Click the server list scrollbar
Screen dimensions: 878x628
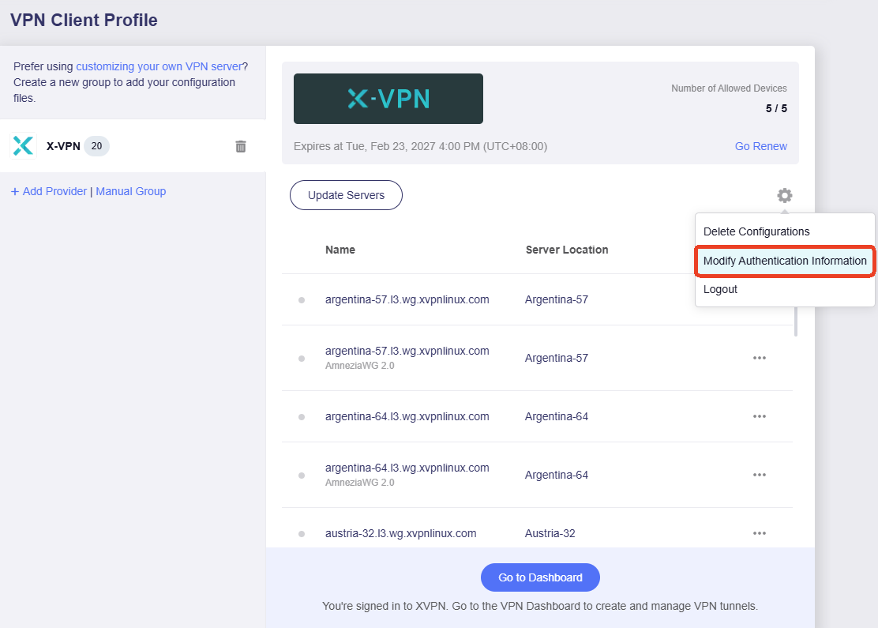796,321
